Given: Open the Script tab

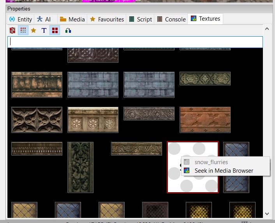Looking at the screenshot, I should tap(140, 19).
